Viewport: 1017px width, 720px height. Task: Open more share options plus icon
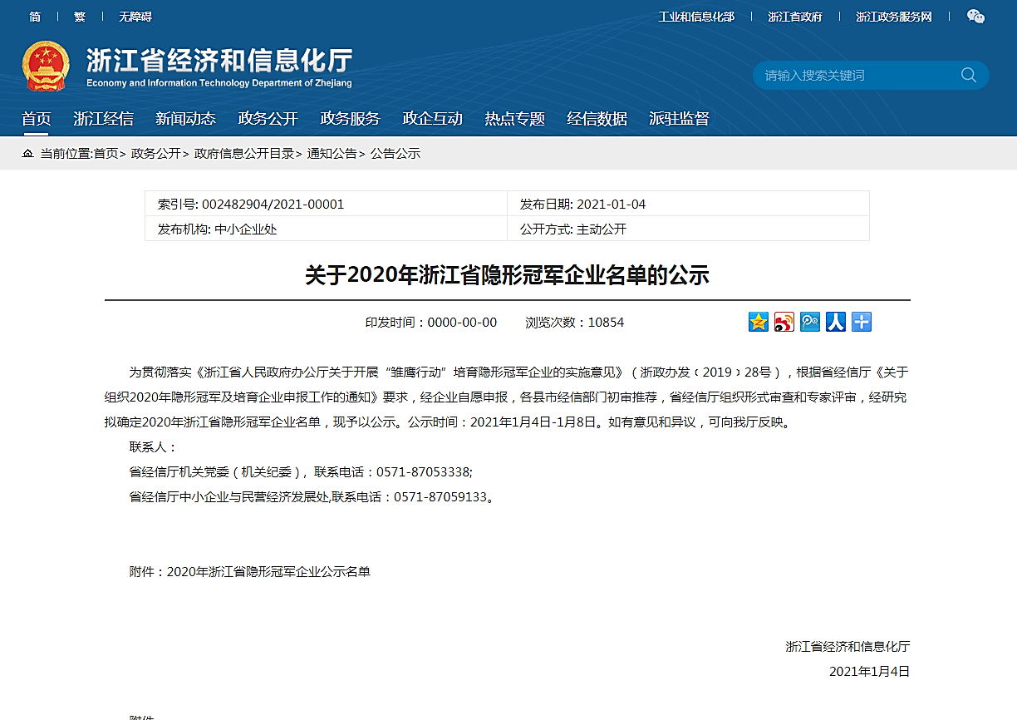(862, 322)
